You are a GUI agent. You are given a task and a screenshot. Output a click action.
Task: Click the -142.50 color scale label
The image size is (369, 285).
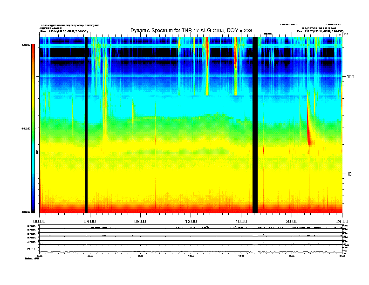tap(26, 129)
